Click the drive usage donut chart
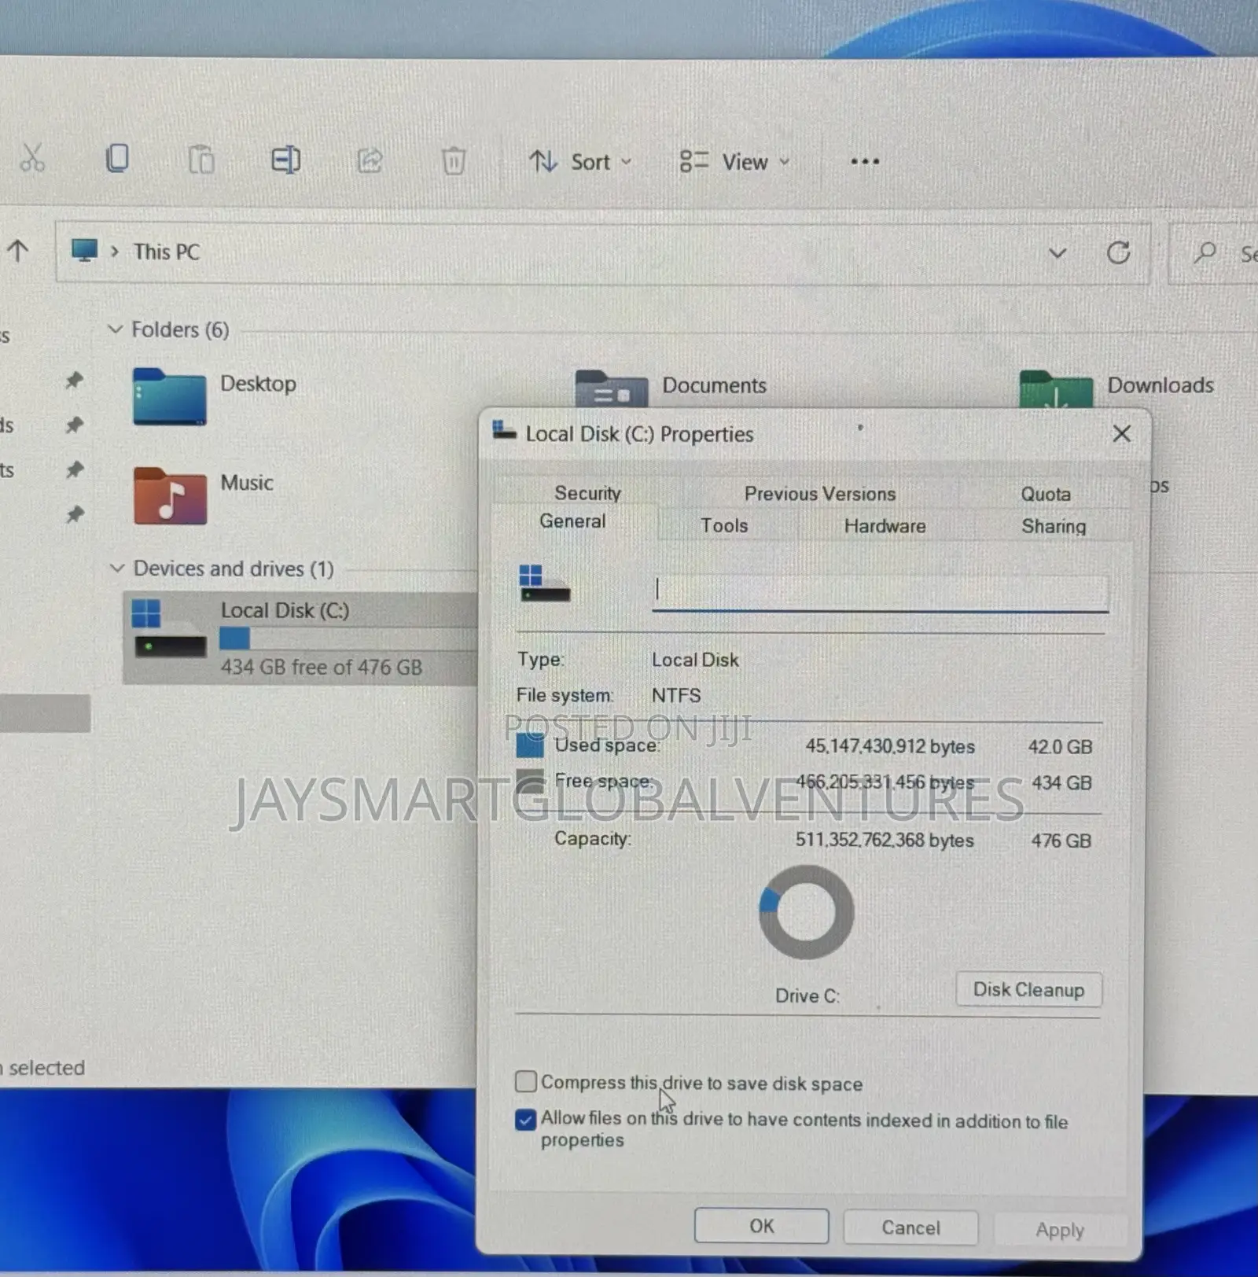Viewport: 1258px width, 1277px height. click(806, 912)
